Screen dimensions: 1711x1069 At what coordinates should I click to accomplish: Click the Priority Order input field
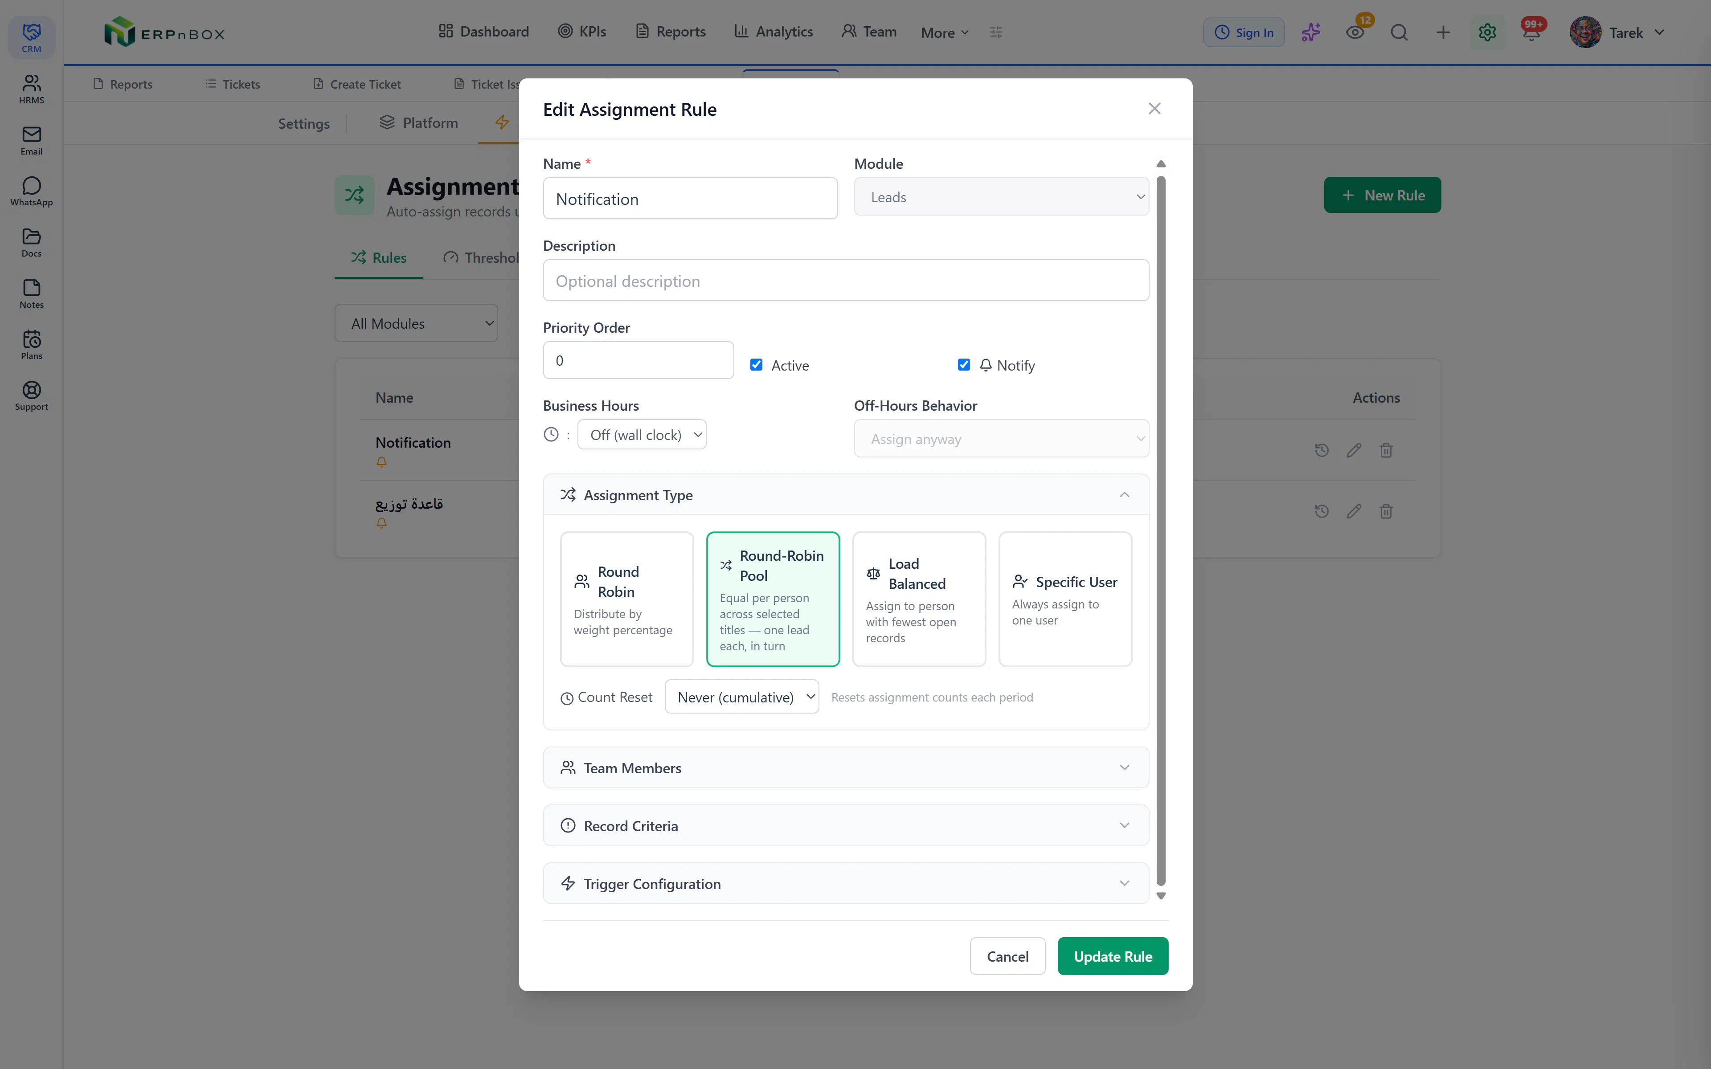click(639, 361)
